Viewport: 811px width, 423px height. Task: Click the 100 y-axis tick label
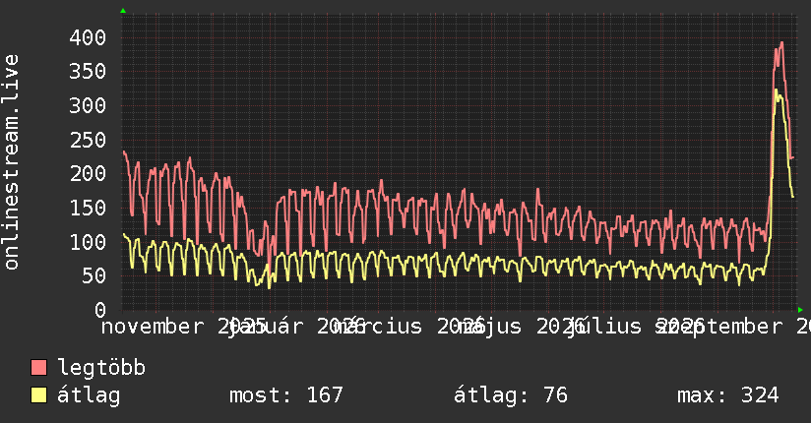[x=88, y=242]
